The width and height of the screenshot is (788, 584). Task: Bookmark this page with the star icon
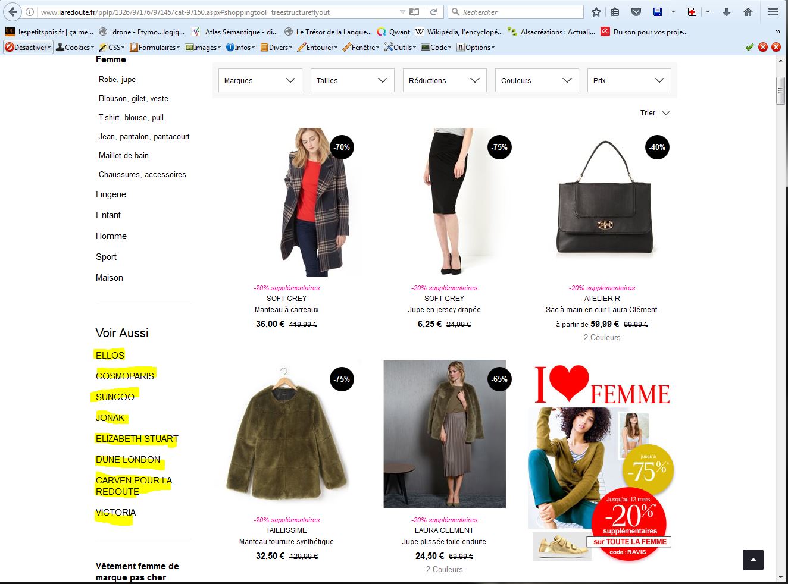pyautogui.click(x=596, y=12)
